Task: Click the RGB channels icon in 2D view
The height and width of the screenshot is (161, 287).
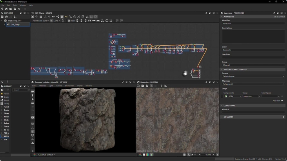Action: pos(147,155)
